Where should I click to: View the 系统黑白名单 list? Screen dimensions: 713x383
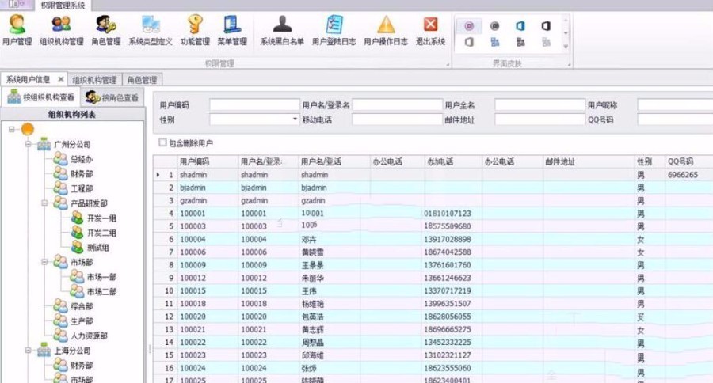(282, 30)
